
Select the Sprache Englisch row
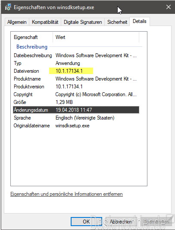tap(76, 118)
